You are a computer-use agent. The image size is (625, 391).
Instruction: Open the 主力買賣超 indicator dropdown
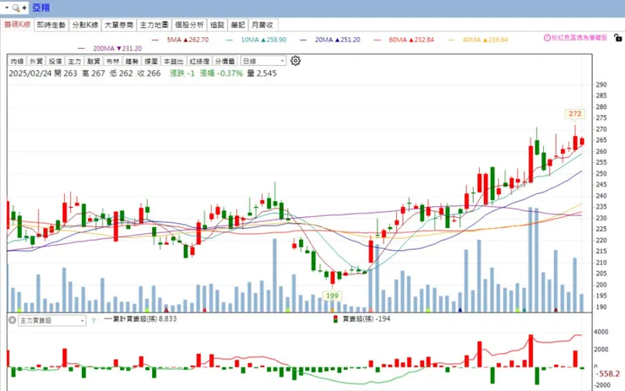52,320
